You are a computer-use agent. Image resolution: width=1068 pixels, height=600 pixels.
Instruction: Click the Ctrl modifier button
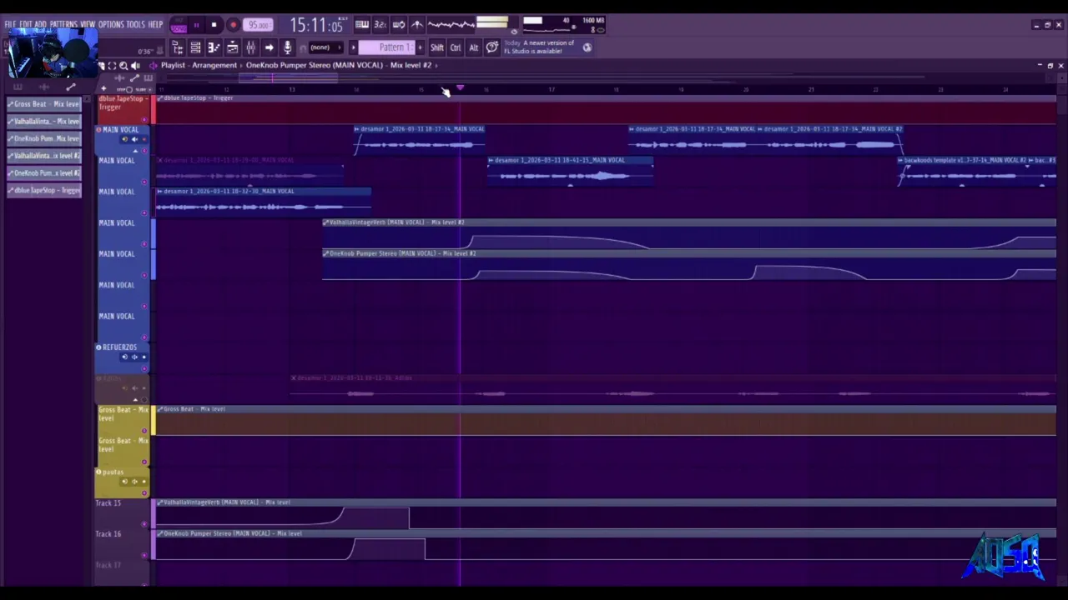click(x=456, y=47)
